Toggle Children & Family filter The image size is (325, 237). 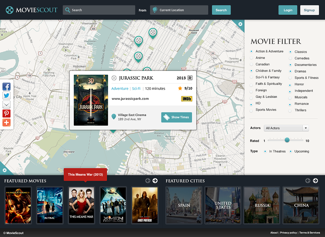click(x=251, y=71)
